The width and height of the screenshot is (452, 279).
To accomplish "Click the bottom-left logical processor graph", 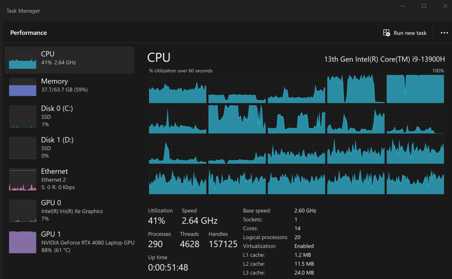I will pyautogui.click(x=178, y=180).
